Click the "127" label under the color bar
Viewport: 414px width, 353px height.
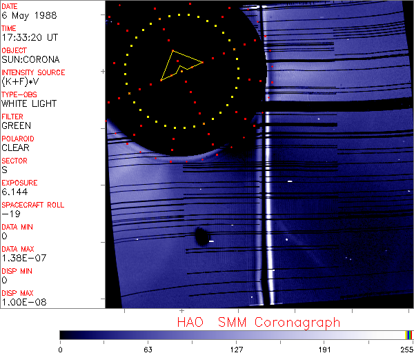[x=236, y=349]
